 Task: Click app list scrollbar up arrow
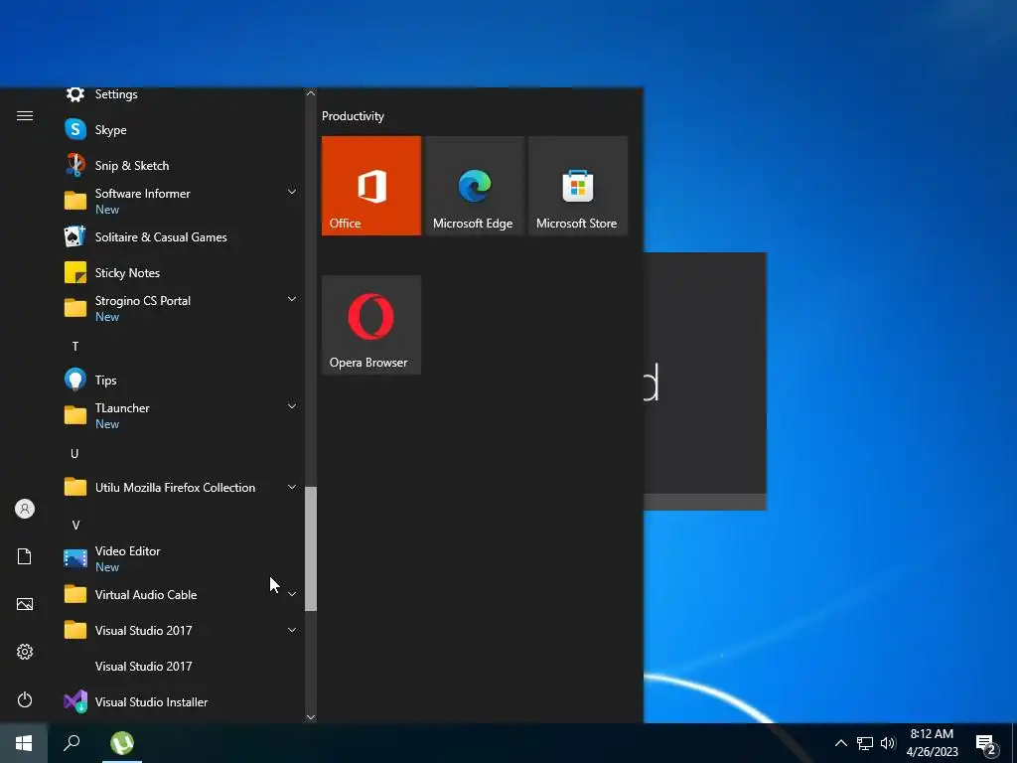(x=311, y=93)
